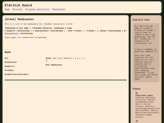Click the flower symbol before Alteraffectis

125,31
